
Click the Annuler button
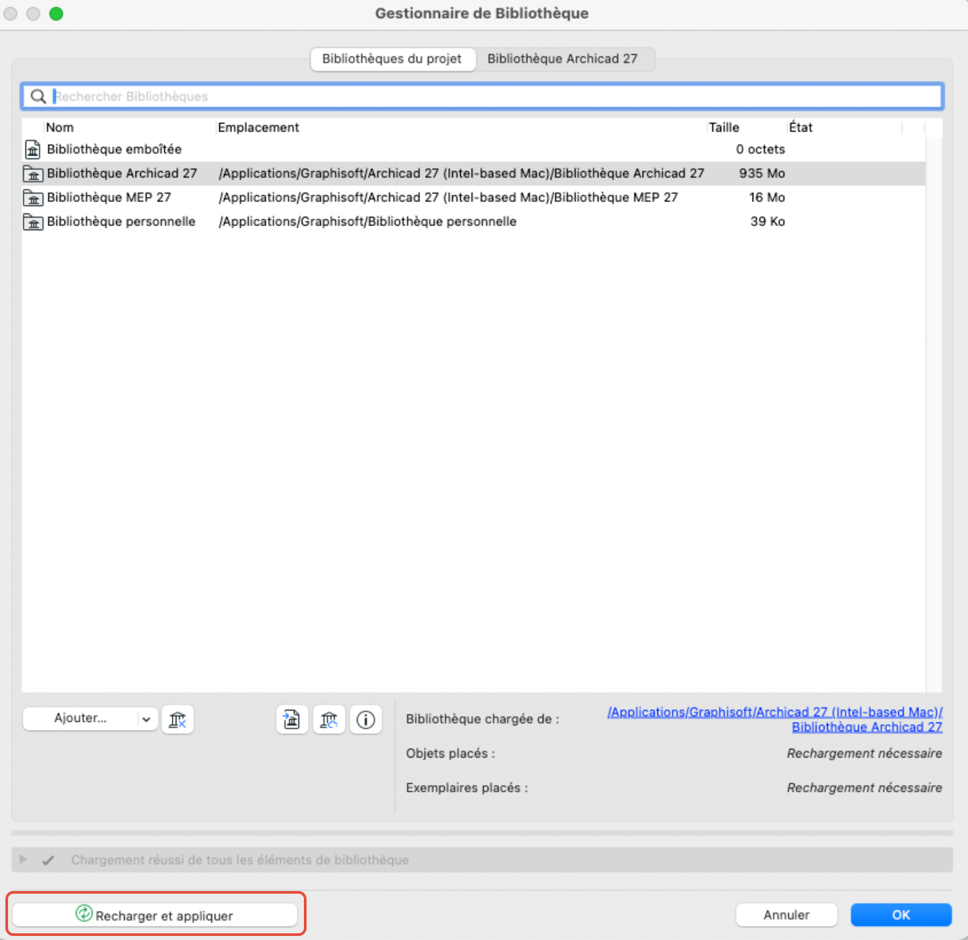[x=787, y=915]
